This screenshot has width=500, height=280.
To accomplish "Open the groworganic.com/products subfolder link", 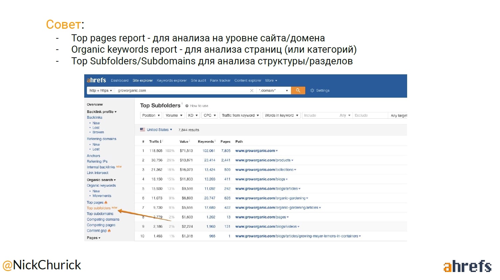I will (263, 160).
